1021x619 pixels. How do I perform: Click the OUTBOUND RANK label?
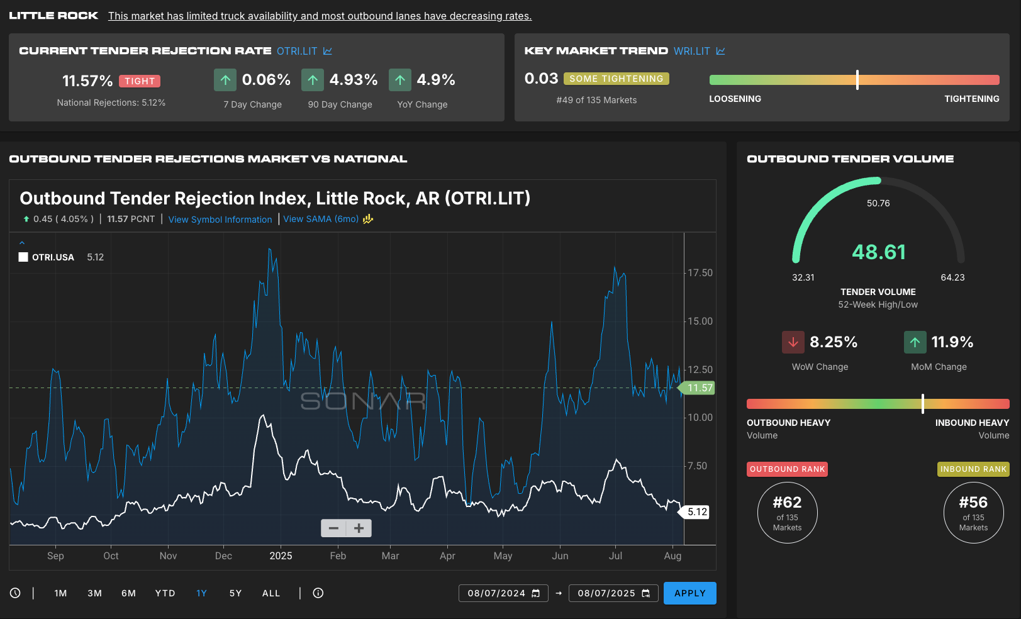click(787, 469)
